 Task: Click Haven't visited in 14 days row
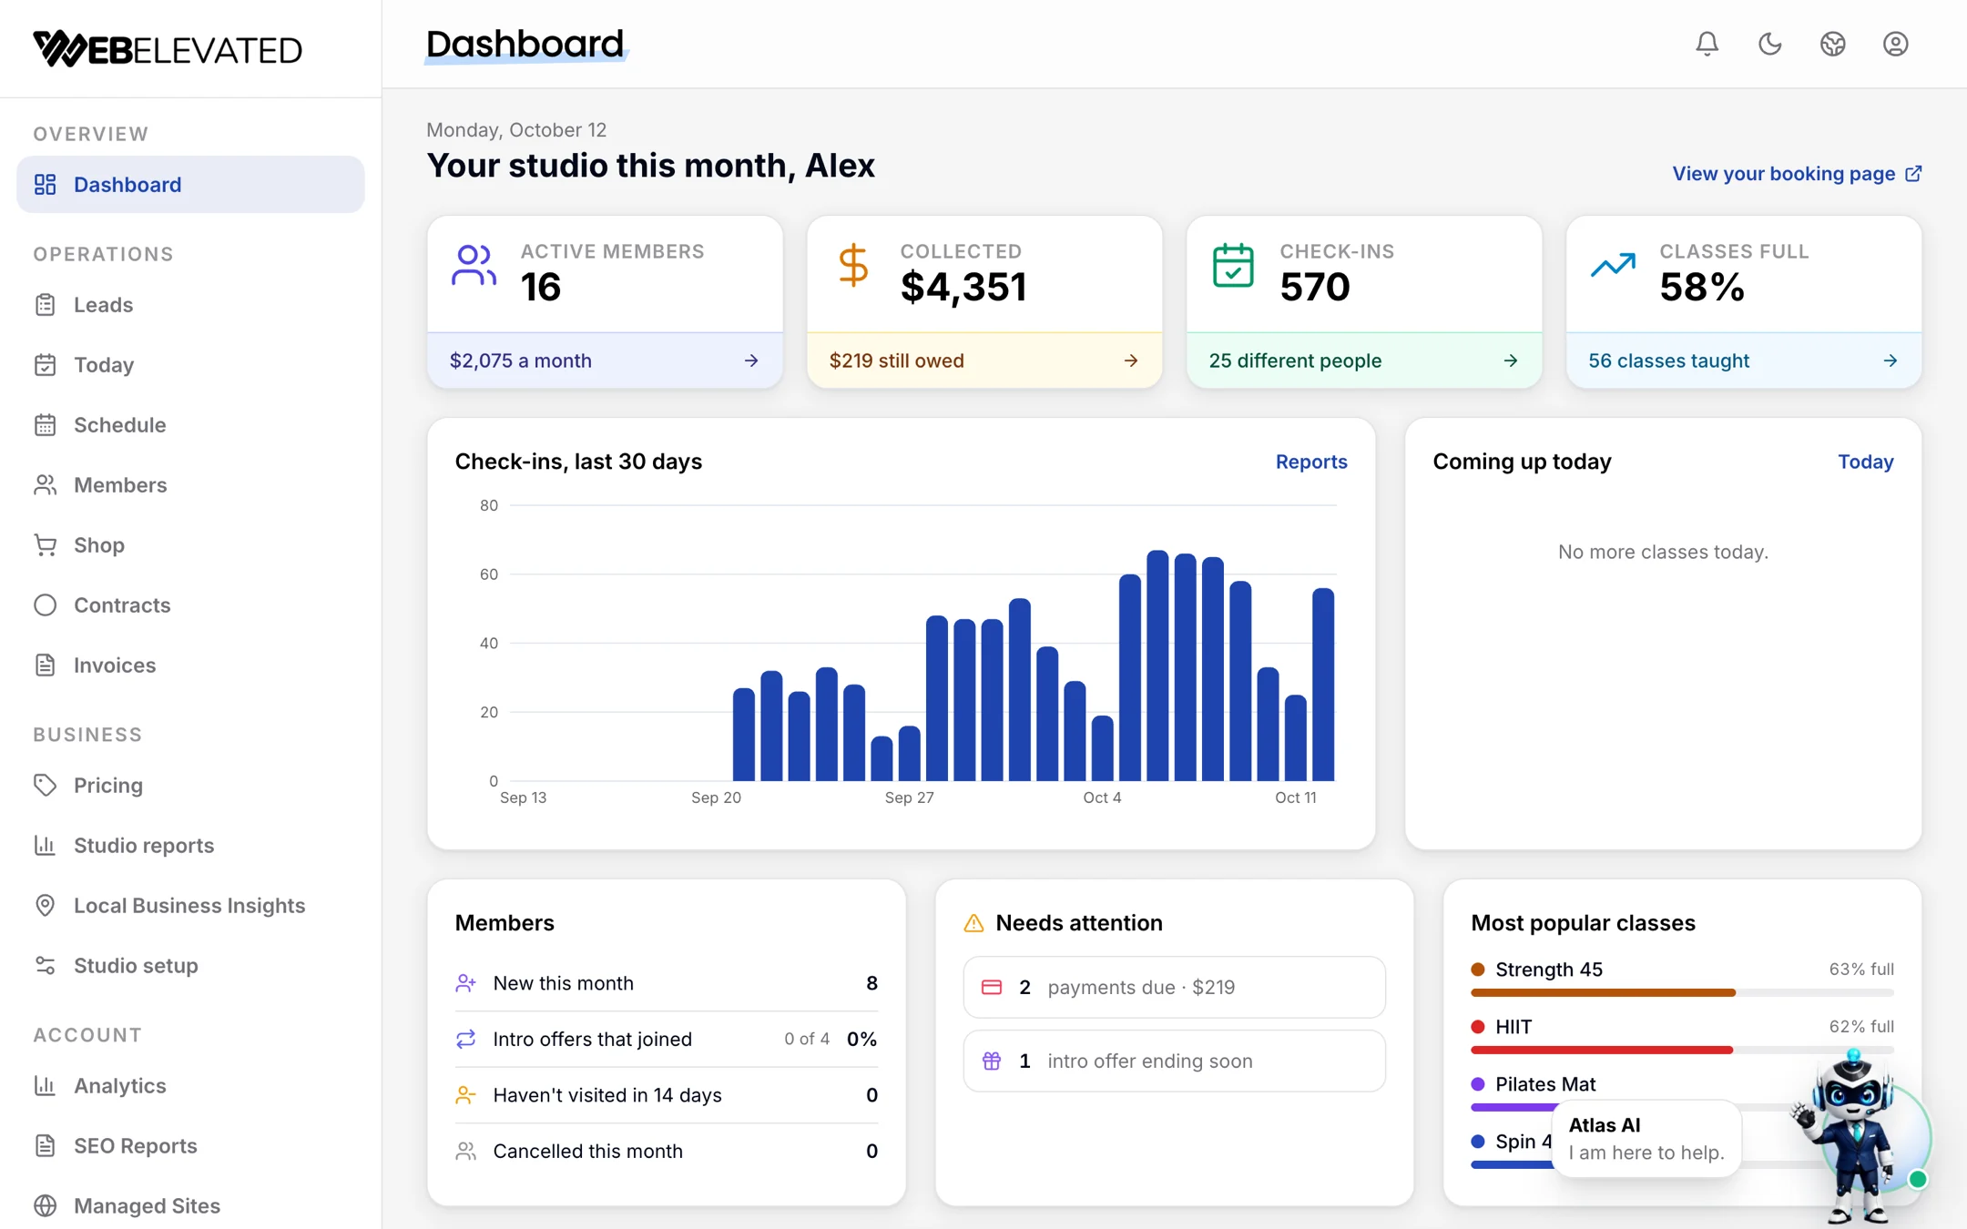pyautogui.click(x=666, y=1095)
